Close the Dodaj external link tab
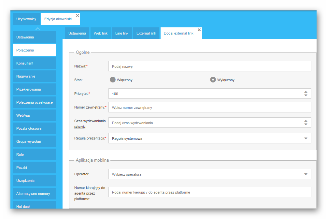This screenshot has height=219, width=327. coord(199,30)
